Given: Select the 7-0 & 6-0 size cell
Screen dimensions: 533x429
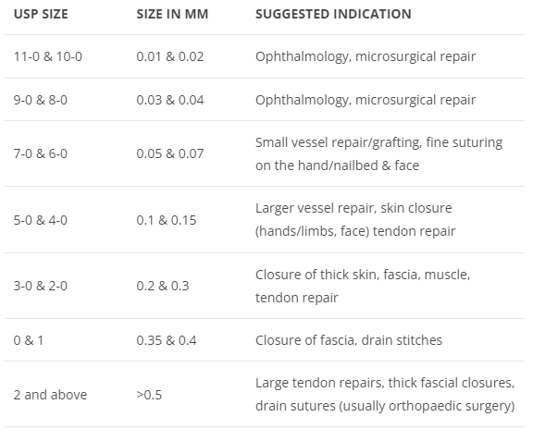Looking at the screenshot, I should click(41, 153).
